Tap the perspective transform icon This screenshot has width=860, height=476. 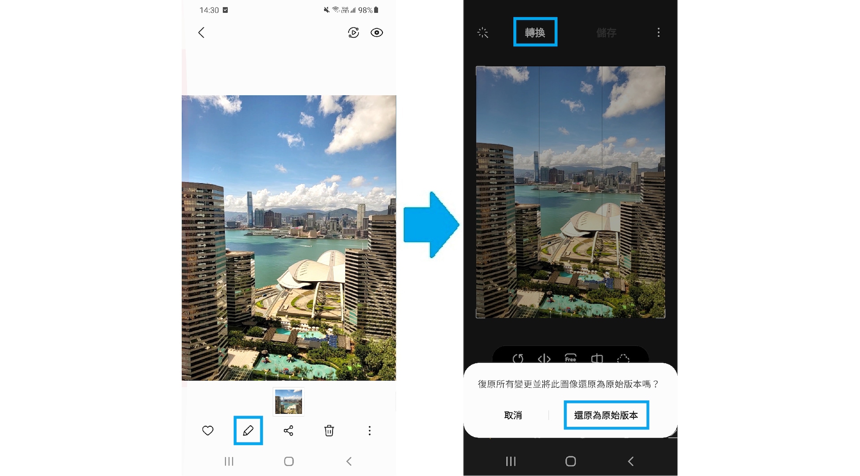click(x=597, y=359)
